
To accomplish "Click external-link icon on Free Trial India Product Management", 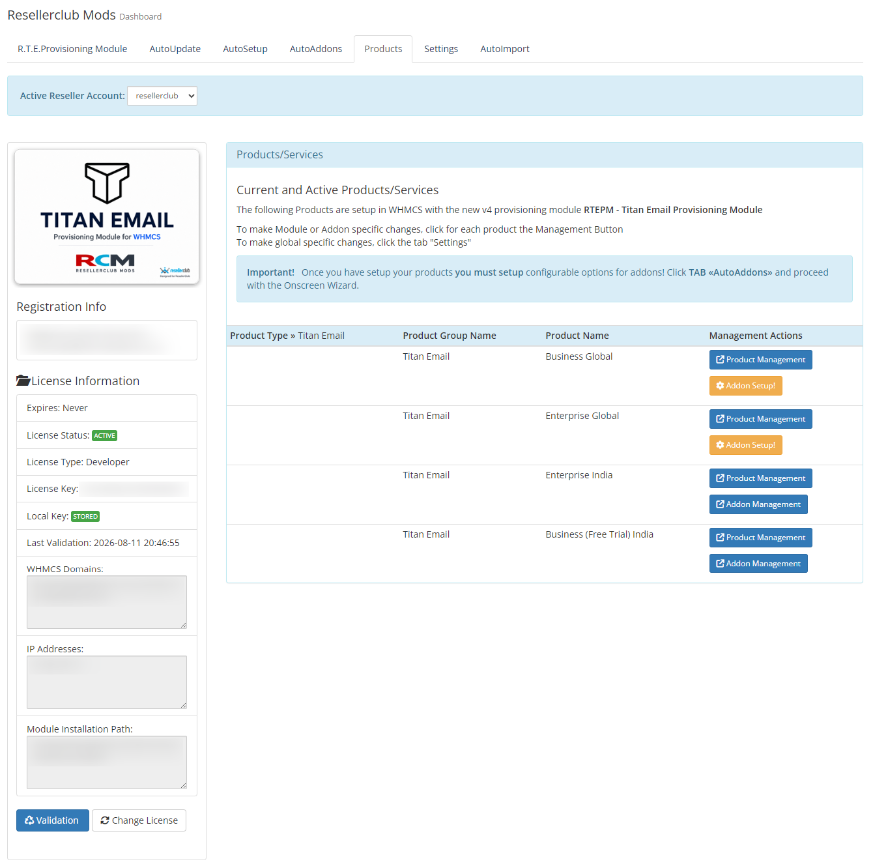I will coord(720,538).
